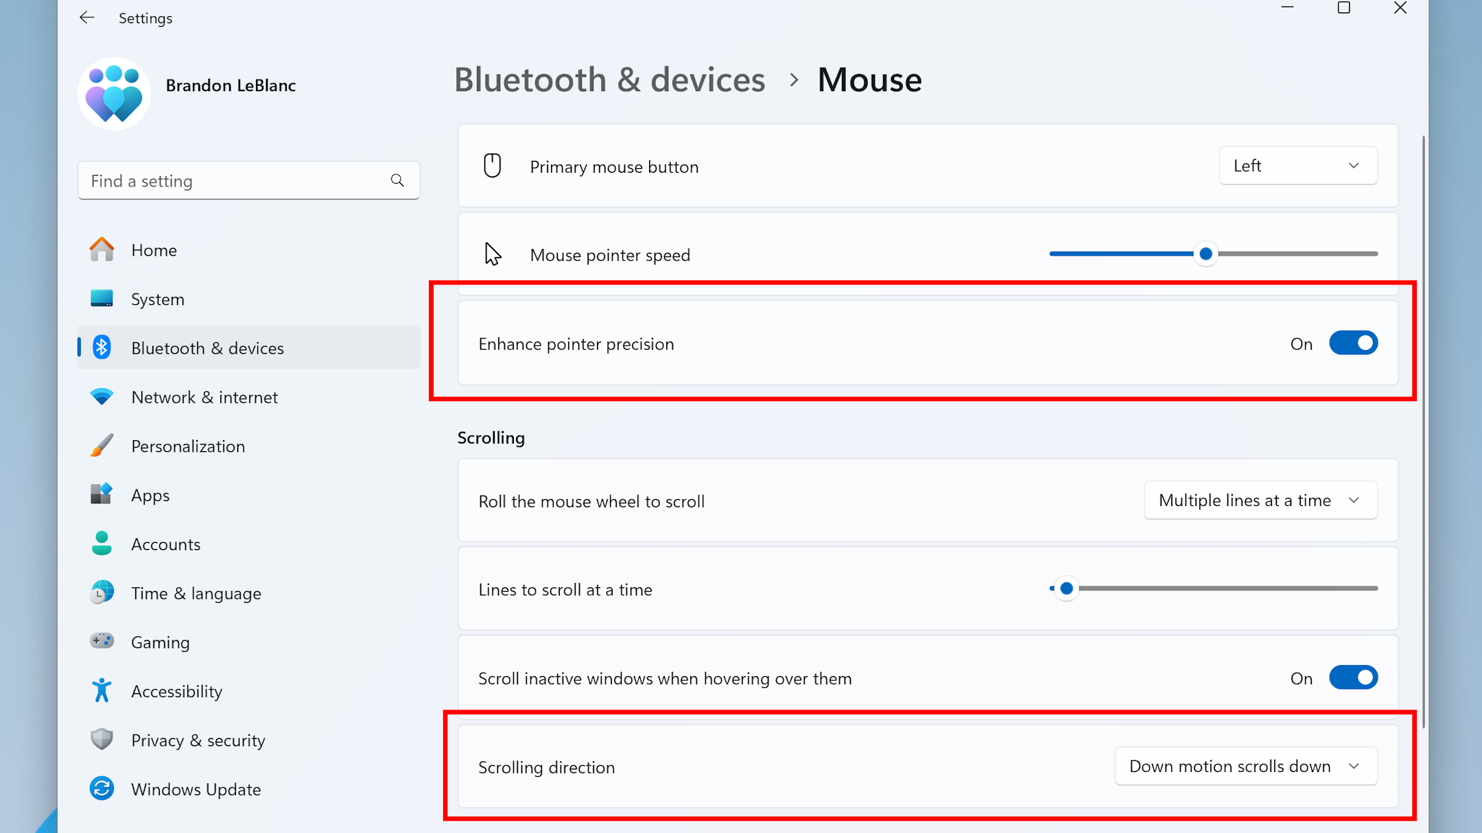
Task: Click the Personalization paintbrush icon
Action: pyautogui.click(x=102, y=446)
